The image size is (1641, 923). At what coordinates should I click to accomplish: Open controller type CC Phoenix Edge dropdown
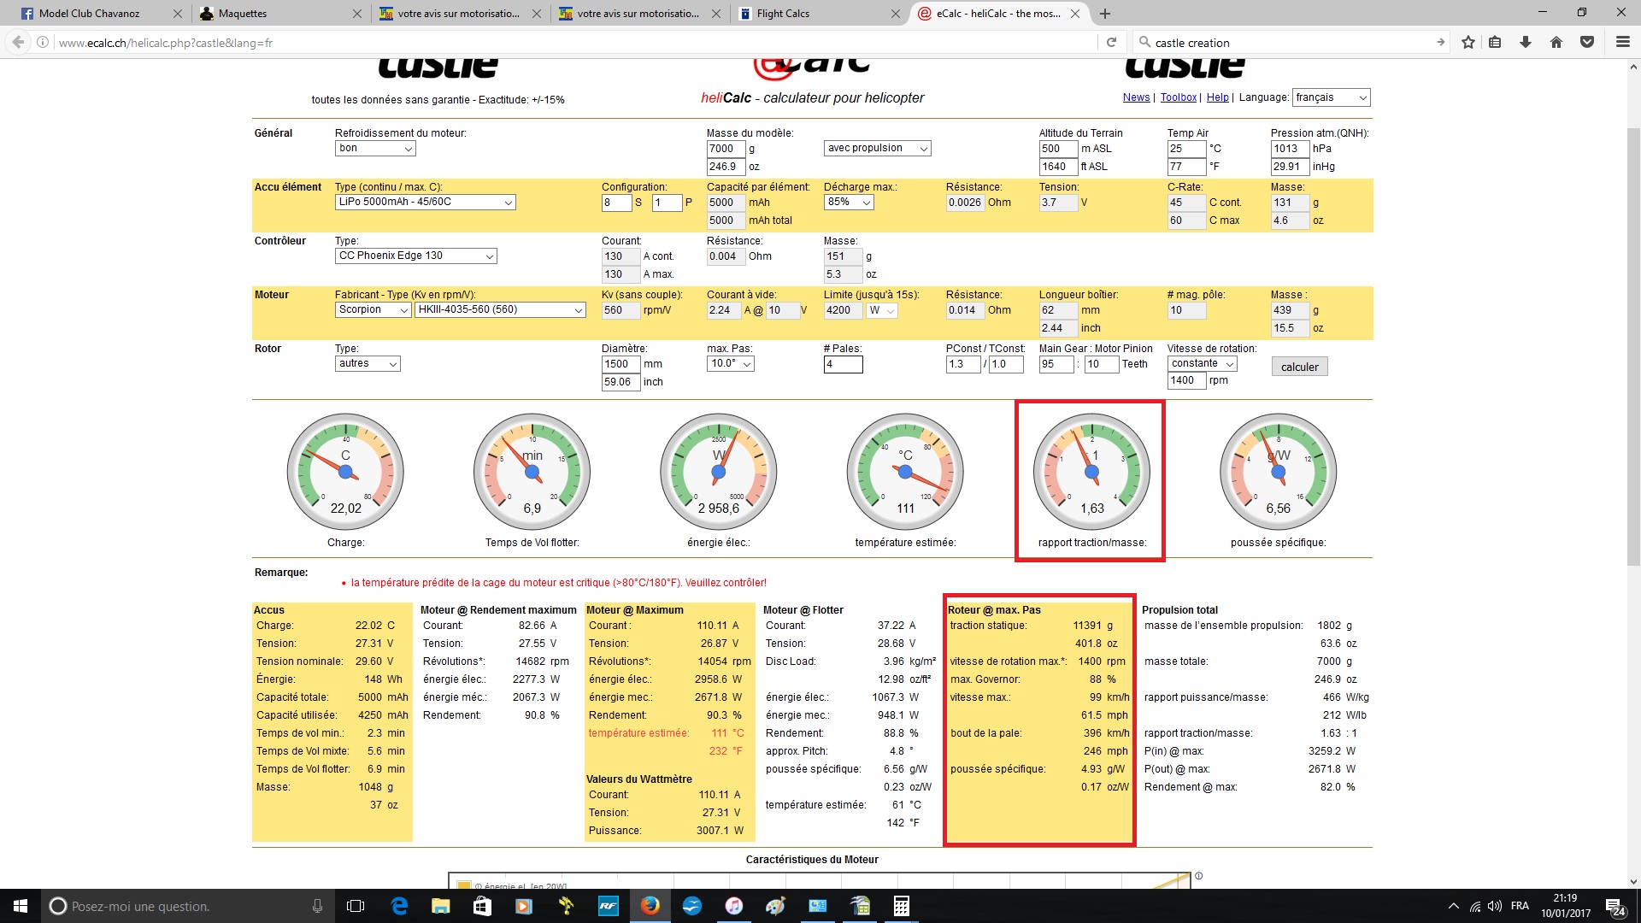click(415, 256)
